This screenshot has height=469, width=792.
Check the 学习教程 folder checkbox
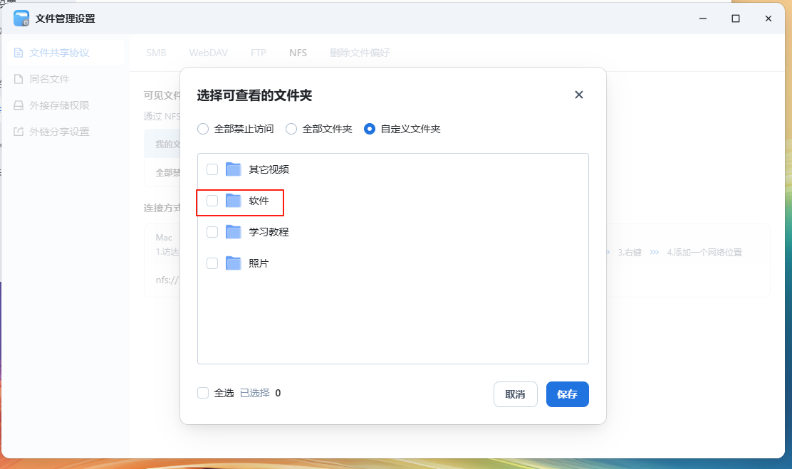tap(212, 232)
